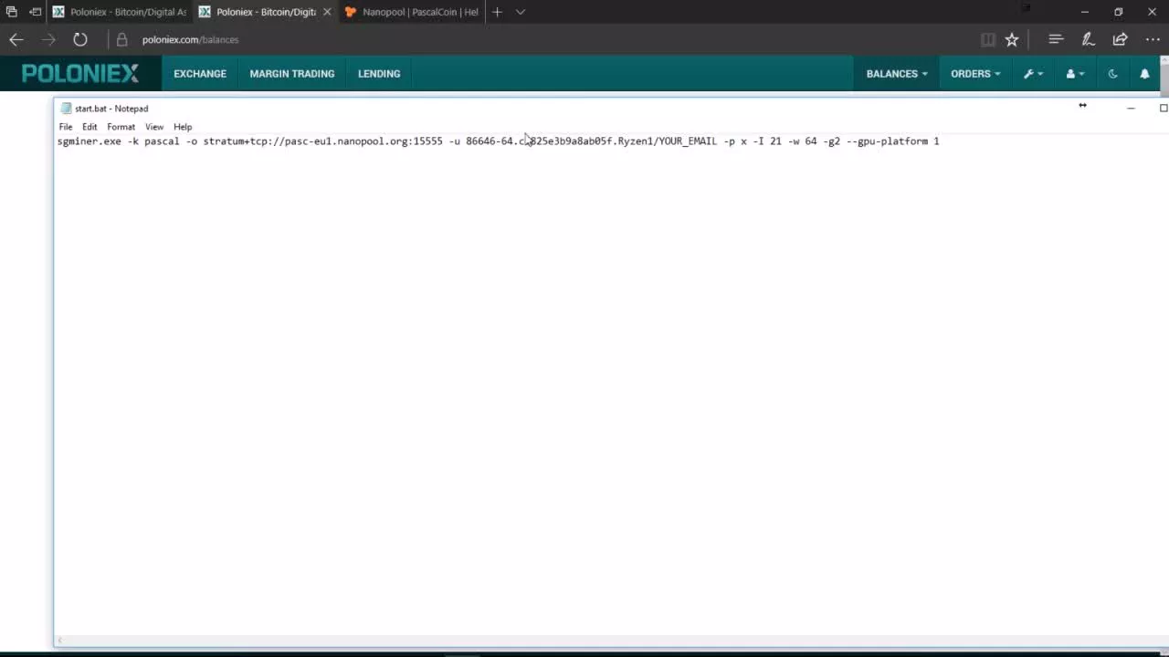Switch to first Poloniex tab

click(120, 12)
